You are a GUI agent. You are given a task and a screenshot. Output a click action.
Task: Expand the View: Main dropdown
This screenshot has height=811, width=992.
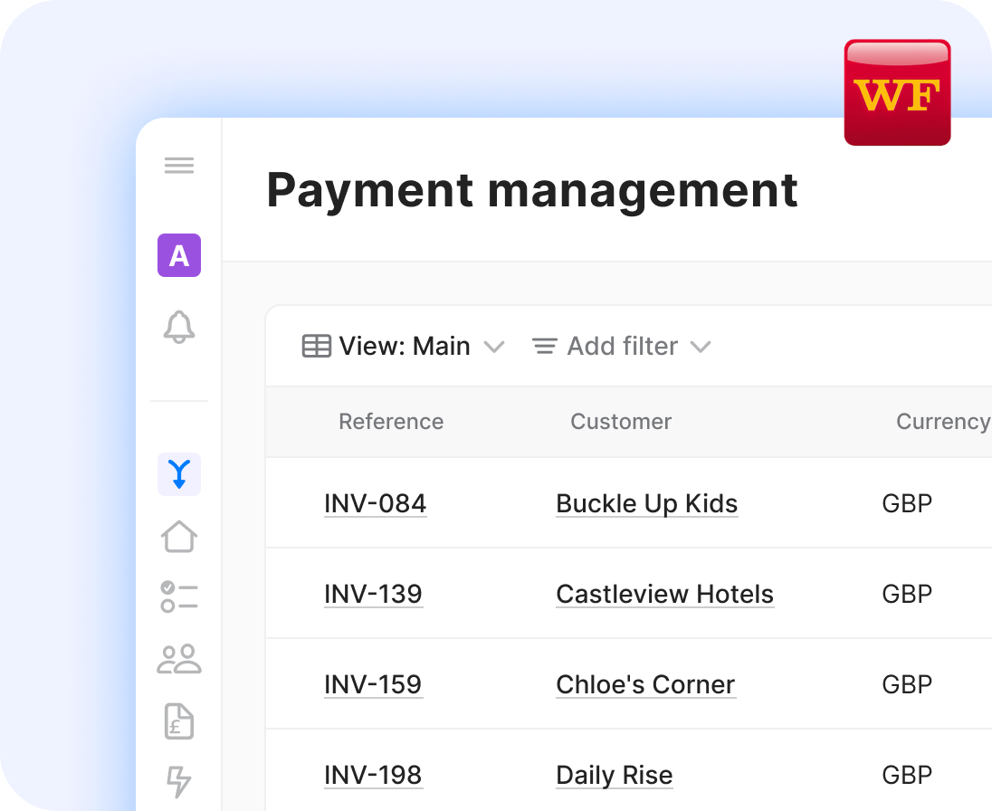point(403,347)
